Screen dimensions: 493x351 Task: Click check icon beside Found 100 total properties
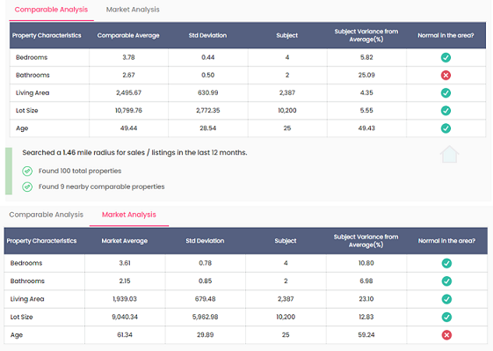click(x=27, y=171)
